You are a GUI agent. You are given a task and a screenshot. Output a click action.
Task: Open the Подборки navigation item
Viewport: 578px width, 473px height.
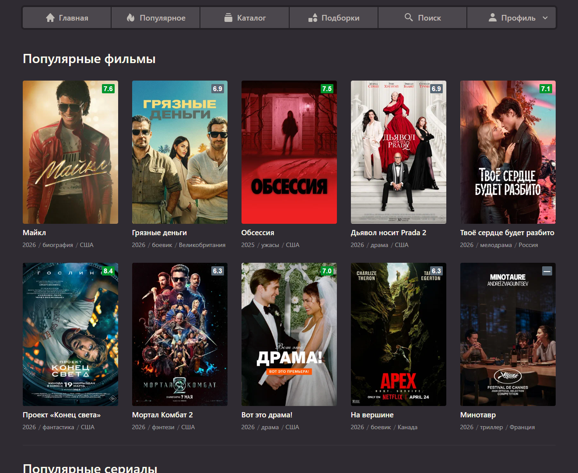[333, 18]
